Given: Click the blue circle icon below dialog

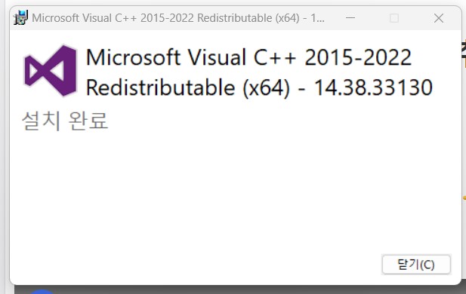Looking at the screenshot, I should [42, 292].
